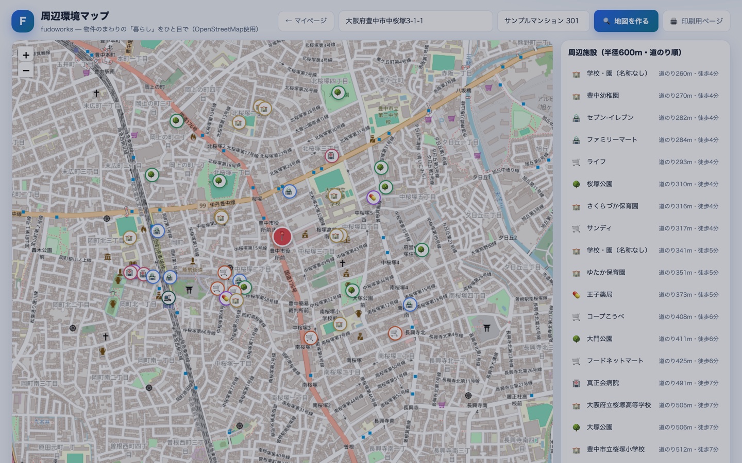Click the tree icon beside 桜塚公園
This screenshot has height=463, width=742.
pyautogui.click(x=576, y=184)
